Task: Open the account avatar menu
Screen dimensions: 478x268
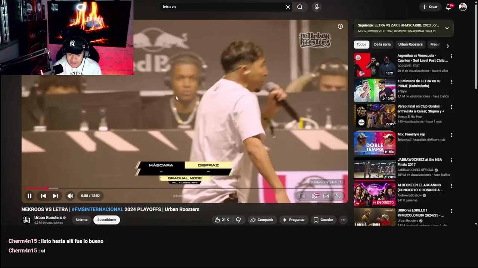Action: pos(463,7)
